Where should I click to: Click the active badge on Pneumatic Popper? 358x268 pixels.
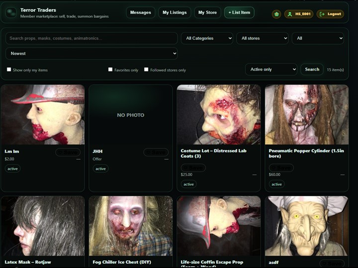point(277,184)
